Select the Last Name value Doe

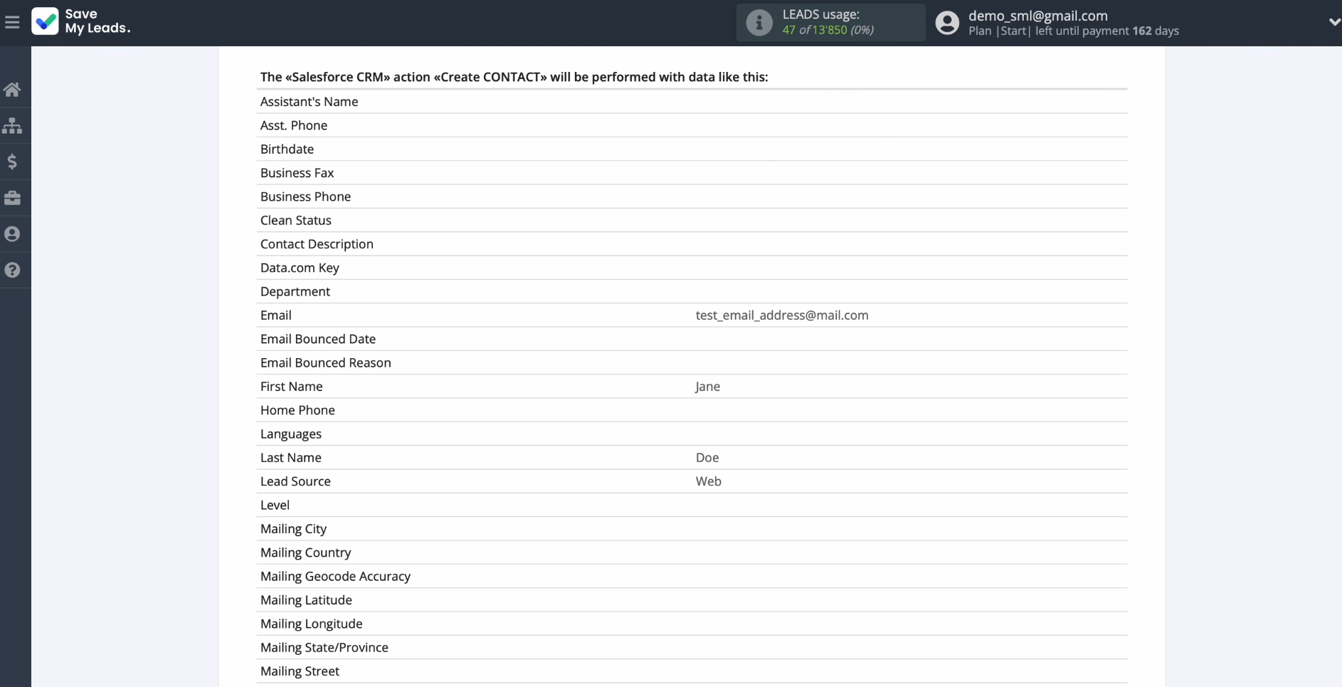pyautogui.click(x=707, y=457)
